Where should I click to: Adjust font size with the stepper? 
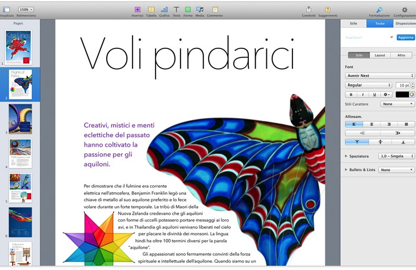(413, 85)
